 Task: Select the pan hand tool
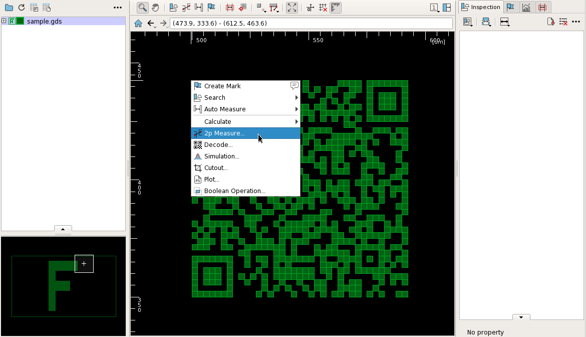155,8
